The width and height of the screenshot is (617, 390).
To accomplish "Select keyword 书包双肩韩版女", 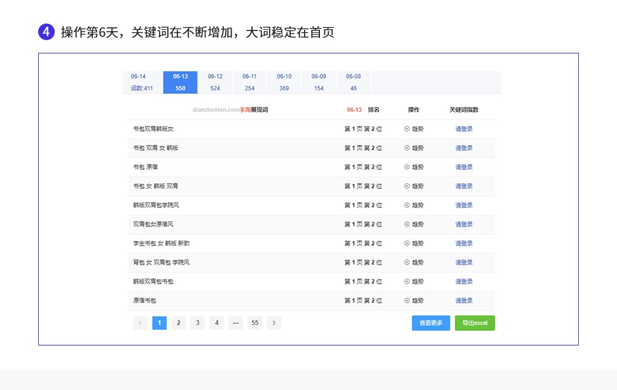I will pos(153,129).
